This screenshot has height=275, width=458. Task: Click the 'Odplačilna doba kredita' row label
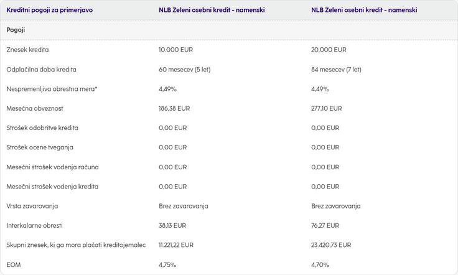tap(41, 69)
